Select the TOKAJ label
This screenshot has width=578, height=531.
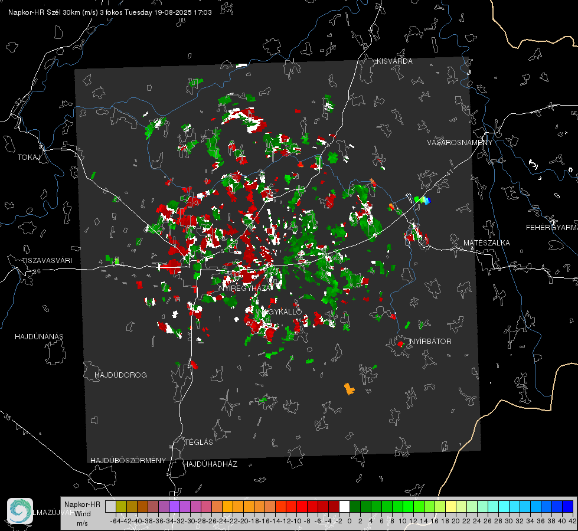pos(29,158)
